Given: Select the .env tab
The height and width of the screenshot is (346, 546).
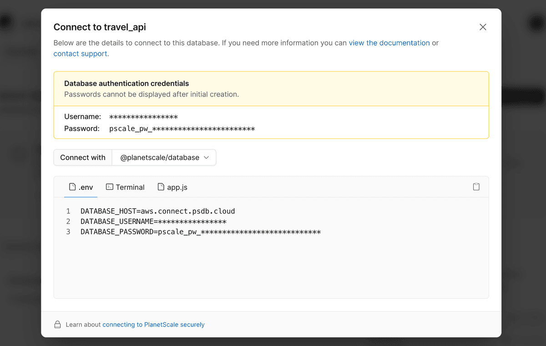Looking at the screenshot, I should tap(81, 187).
